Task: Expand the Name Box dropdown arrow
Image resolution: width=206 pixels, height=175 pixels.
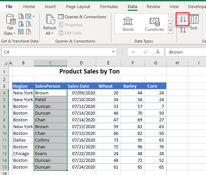Action: (114, 52)
